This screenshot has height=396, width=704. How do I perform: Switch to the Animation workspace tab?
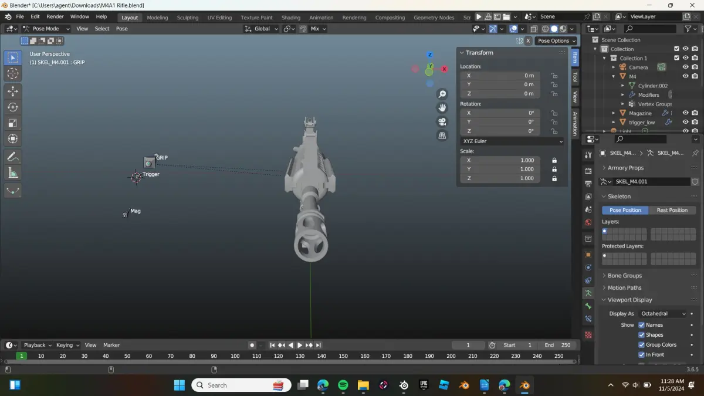point(321,18)
